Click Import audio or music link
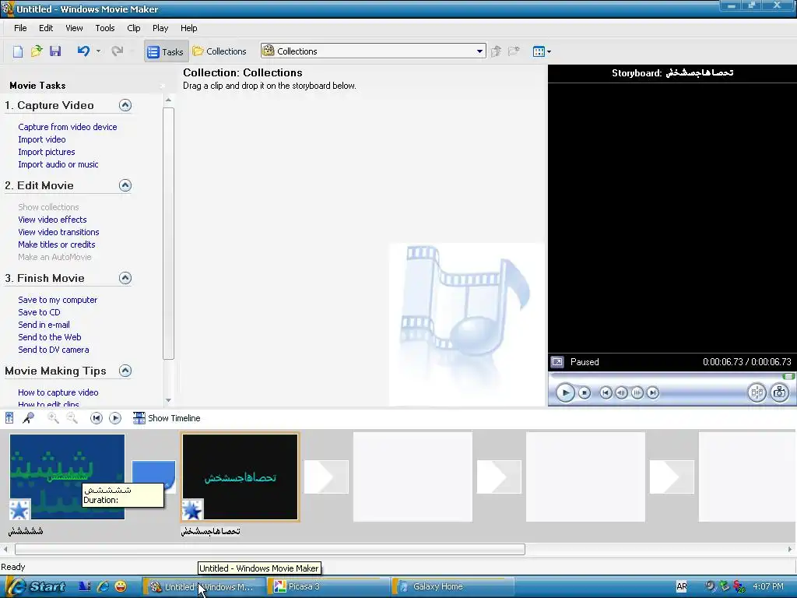Image resolution: width=797 pixels, height=598 pixels. coord(58,164)
